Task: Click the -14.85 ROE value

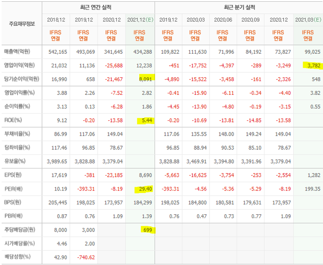Action: tap(254, 121)
